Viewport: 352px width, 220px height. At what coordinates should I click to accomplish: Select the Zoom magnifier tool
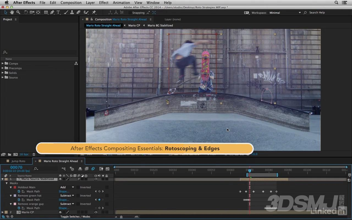(x=18, y=12)
